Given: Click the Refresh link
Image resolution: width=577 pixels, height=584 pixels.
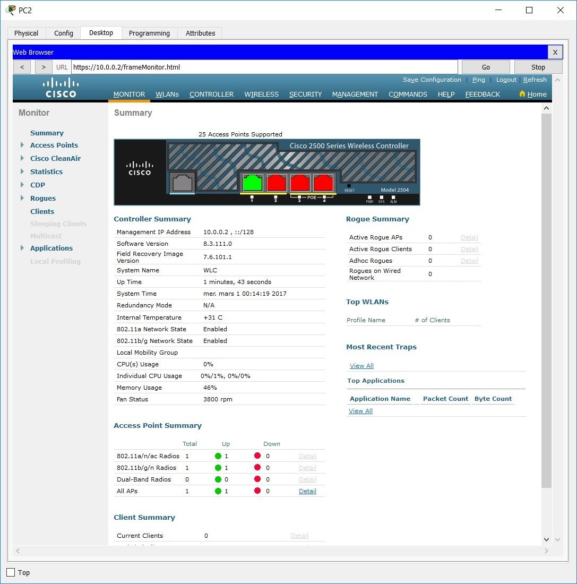Looking at the screenshot, I should click(535, 80).
